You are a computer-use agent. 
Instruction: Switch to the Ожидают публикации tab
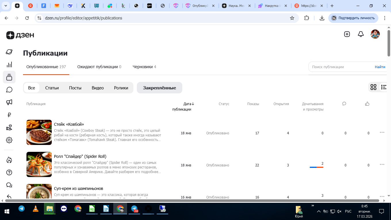(x=99, y=67)
